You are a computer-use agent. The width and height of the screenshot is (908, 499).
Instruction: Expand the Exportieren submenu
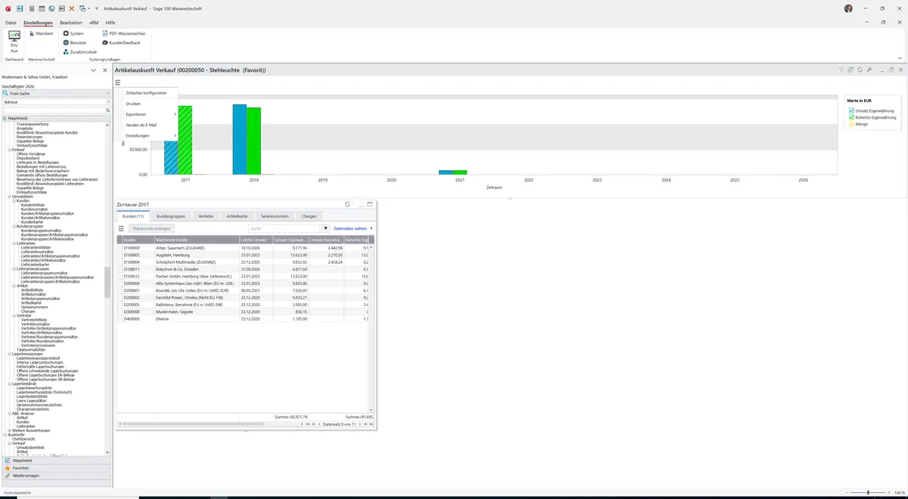[x=150, y=114]
